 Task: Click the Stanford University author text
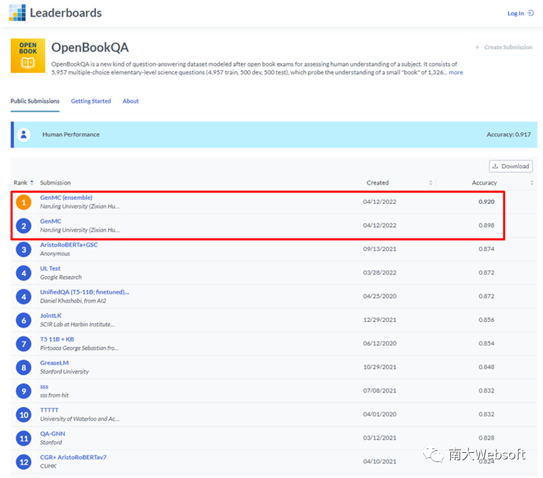pyautogui.click(x=64, y=371)
